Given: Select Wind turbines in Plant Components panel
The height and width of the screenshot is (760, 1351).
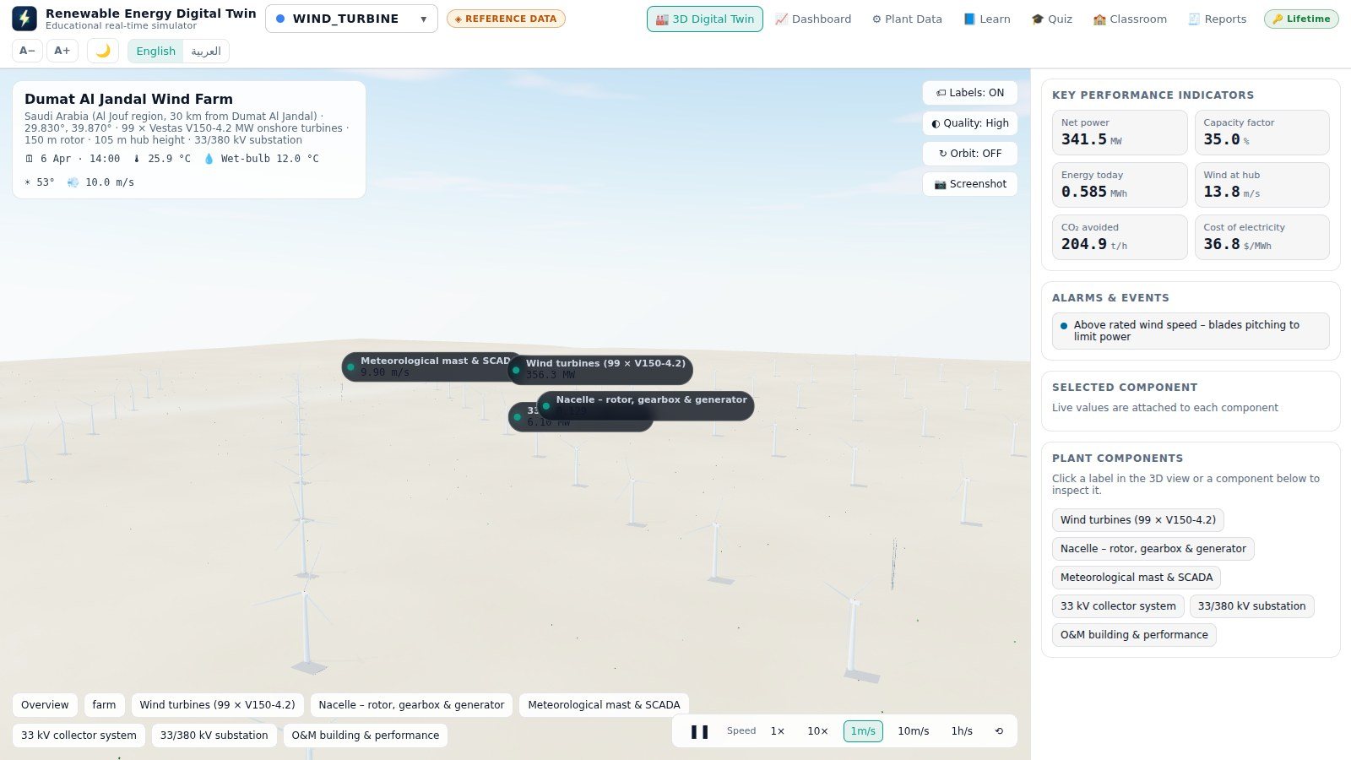Looking at the screenshot, I should pyautogui.click(x=1138, y=520).
